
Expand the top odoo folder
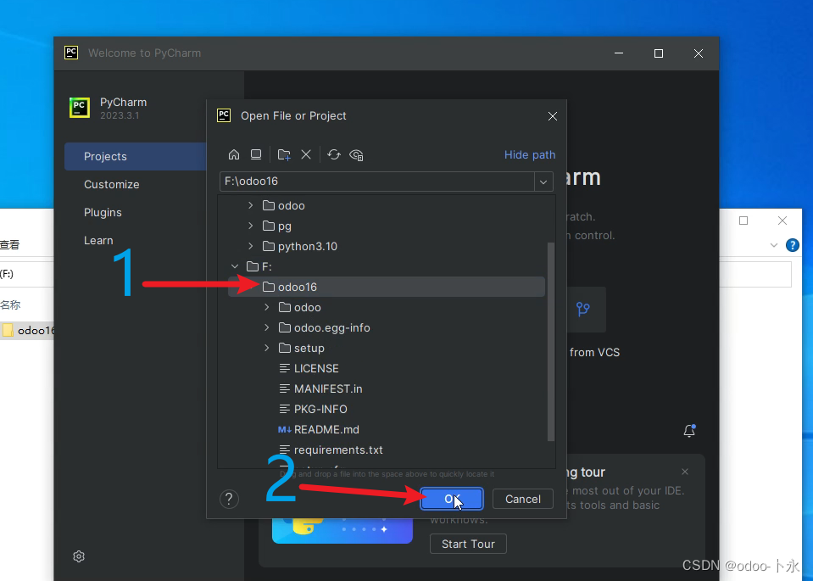point(250,205)
